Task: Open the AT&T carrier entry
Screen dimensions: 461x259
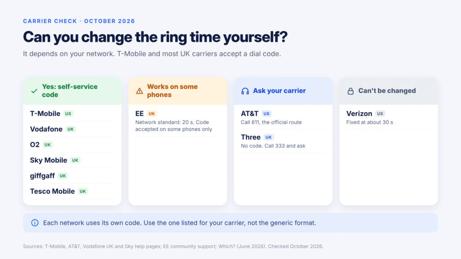Action: pos(283,117)
